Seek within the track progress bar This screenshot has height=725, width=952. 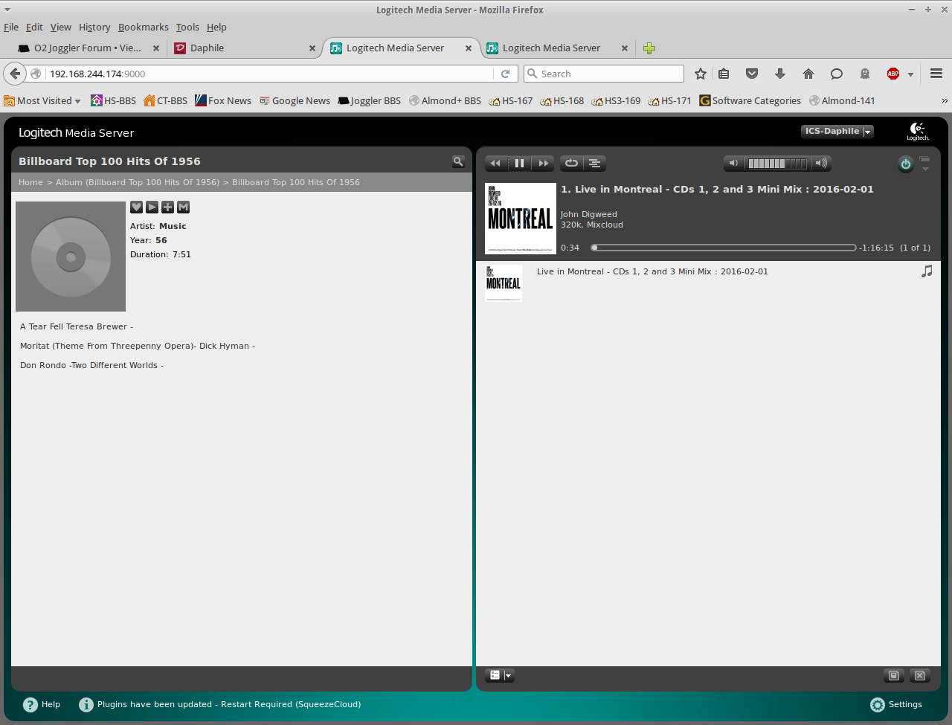pyautogui.click(x=724, y=248)
